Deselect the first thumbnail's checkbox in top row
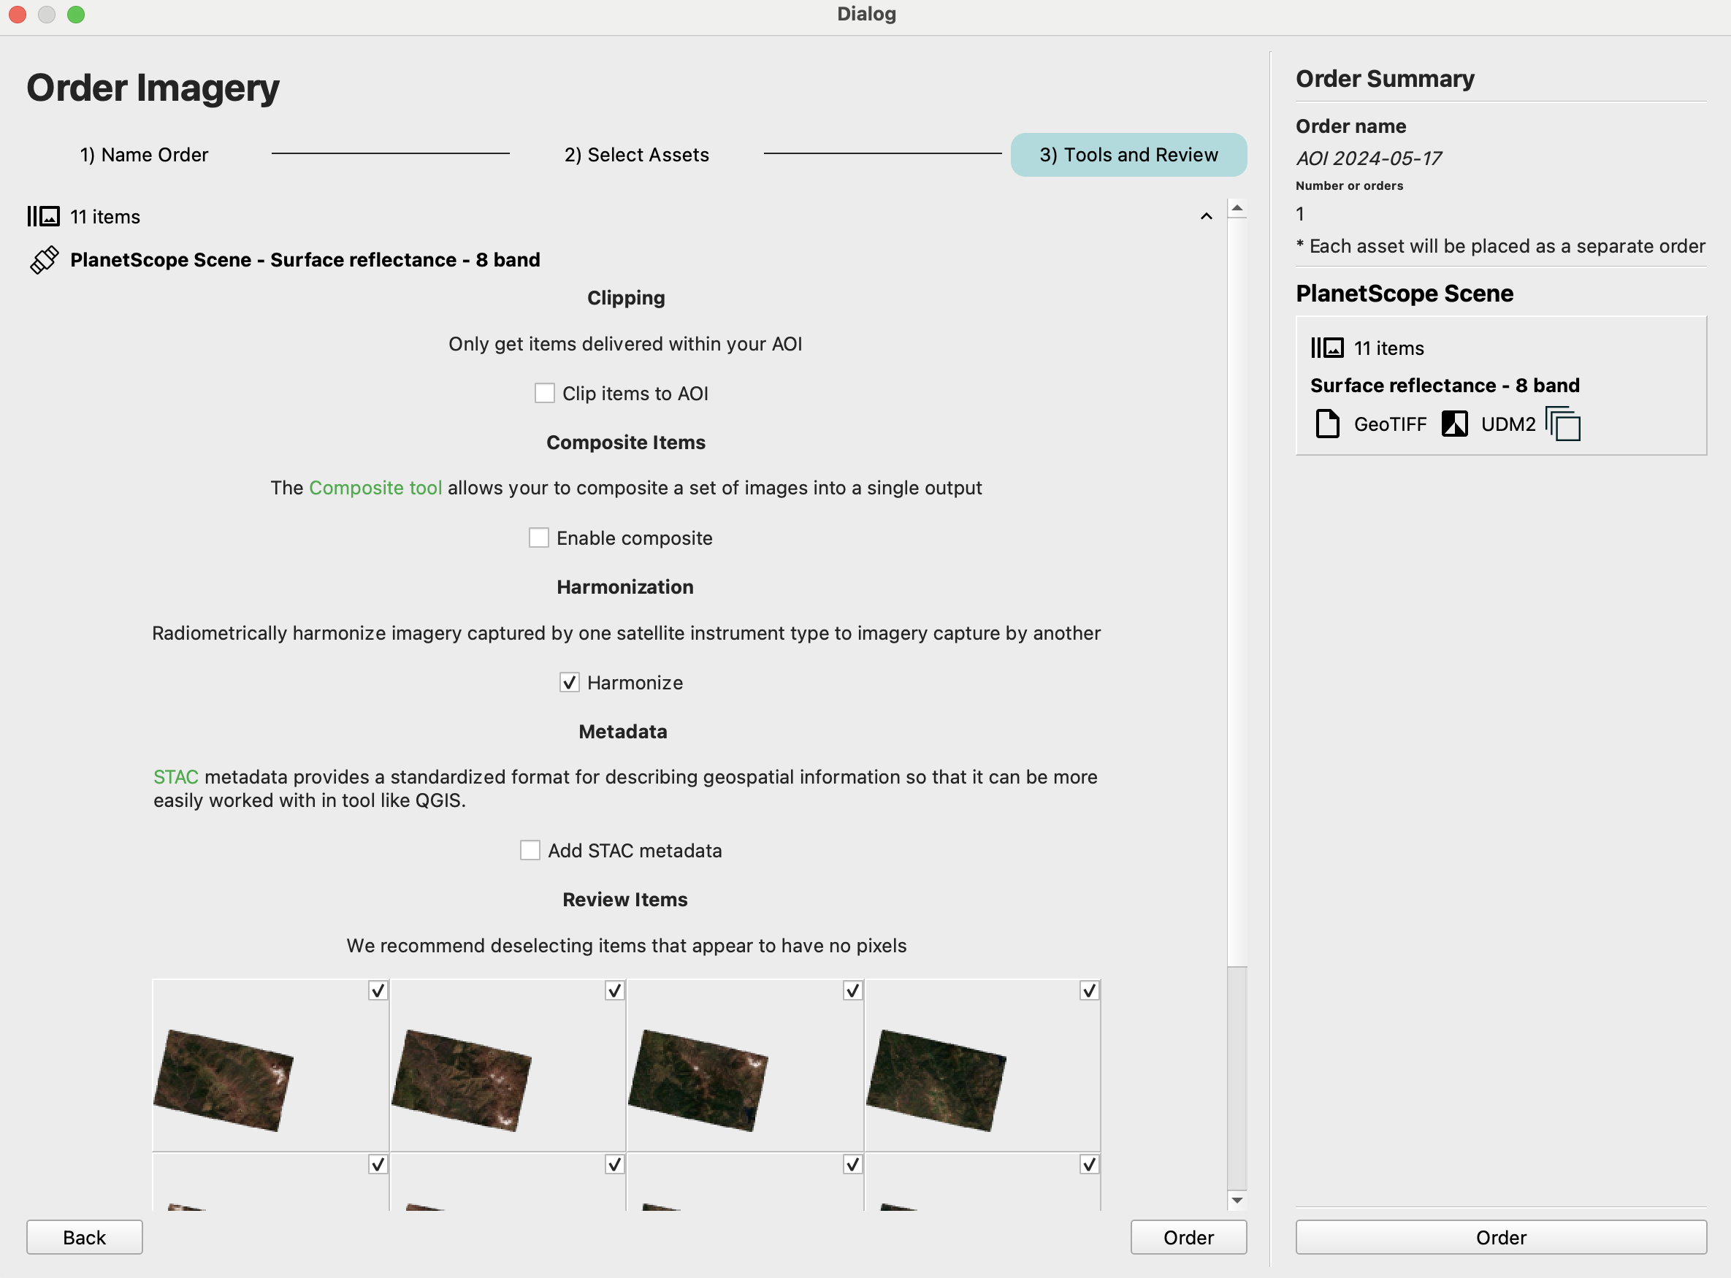 pos(378,990)
